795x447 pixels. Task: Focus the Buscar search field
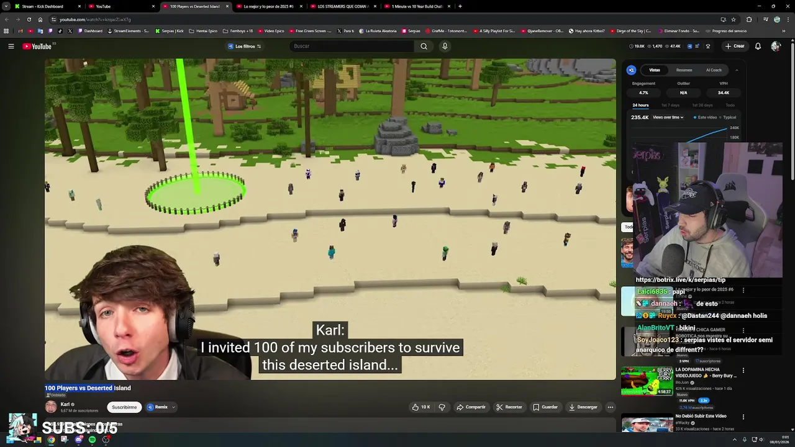[352, 46]
